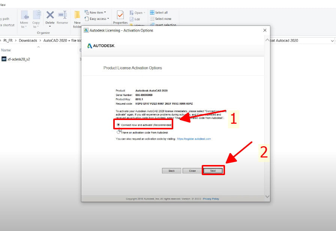Click the Rename icon in Explorer ribbon

pos(62,15)
